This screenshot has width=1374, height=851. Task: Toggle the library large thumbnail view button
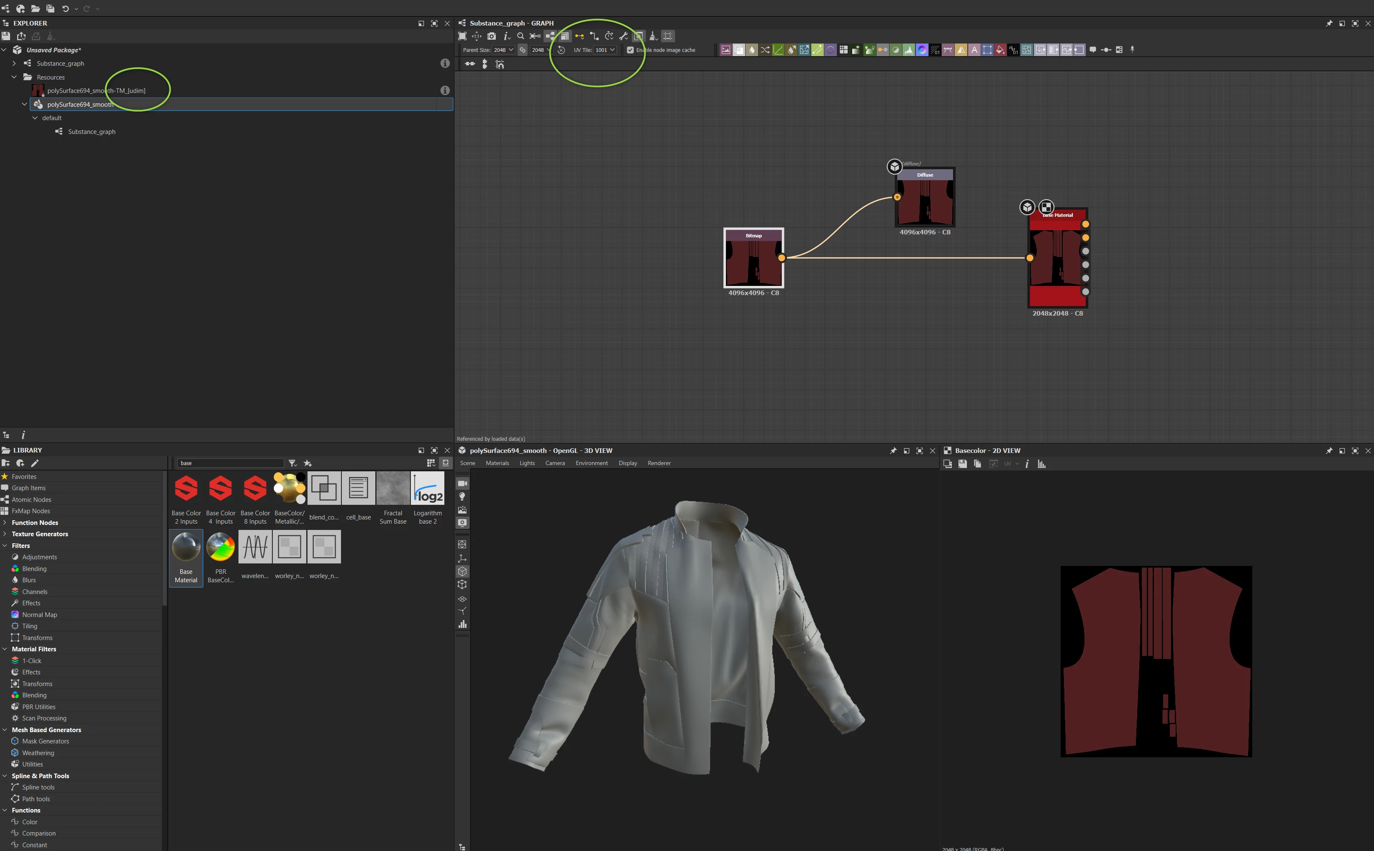click(446, 463)
